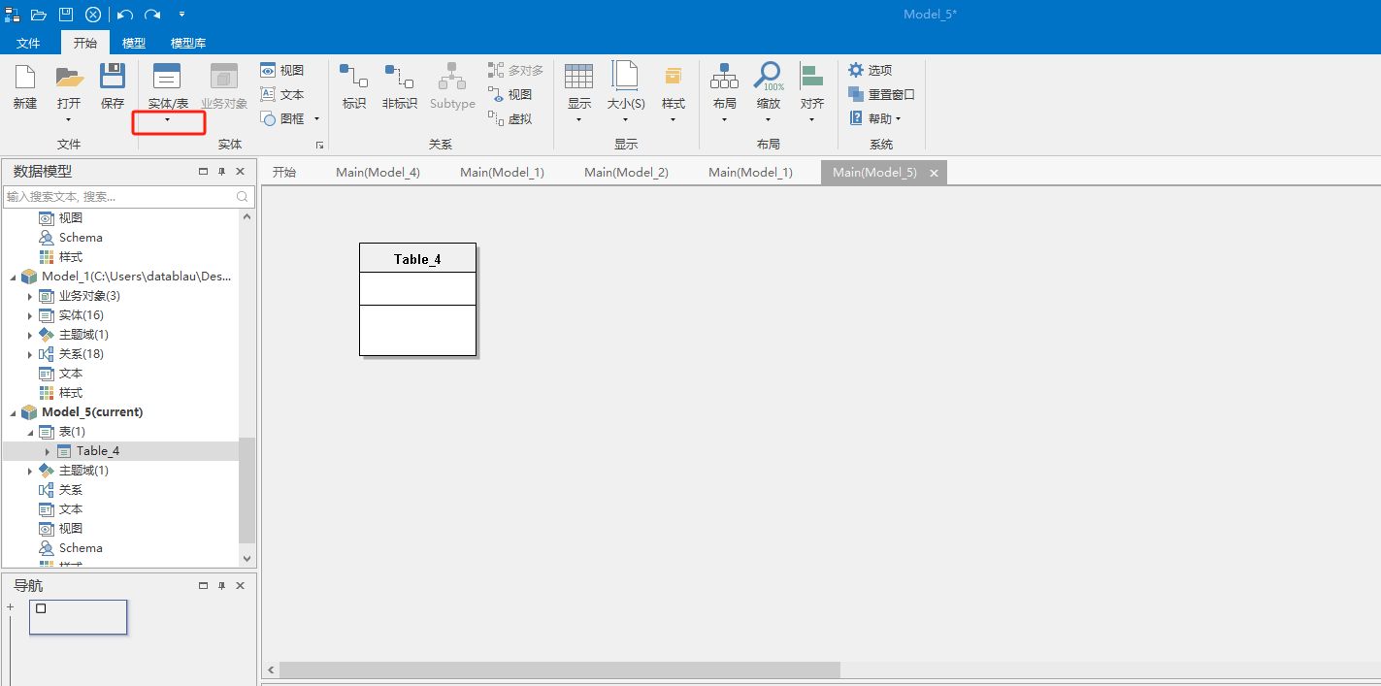Collapse the Model_1 tree node
The height and width of the screenshot is (686, 1381).
pos(13,277)
